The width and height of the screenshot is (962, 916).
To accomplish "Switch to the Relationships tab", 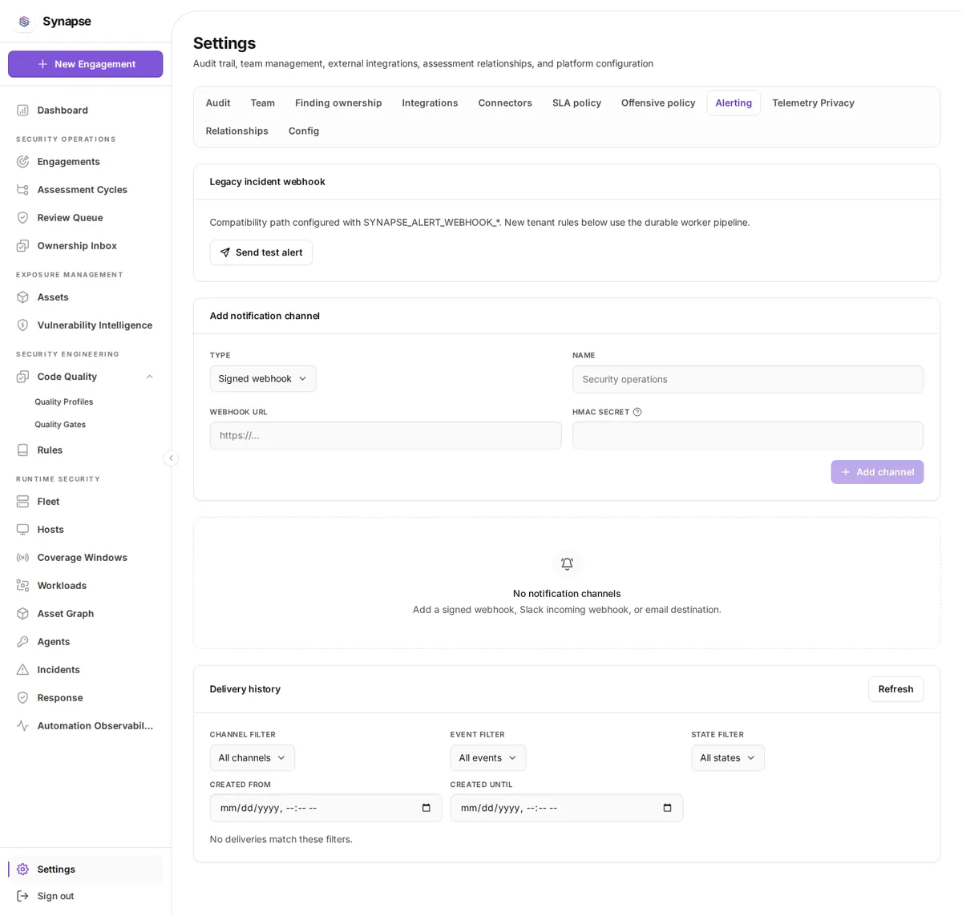I will (236, 131).
